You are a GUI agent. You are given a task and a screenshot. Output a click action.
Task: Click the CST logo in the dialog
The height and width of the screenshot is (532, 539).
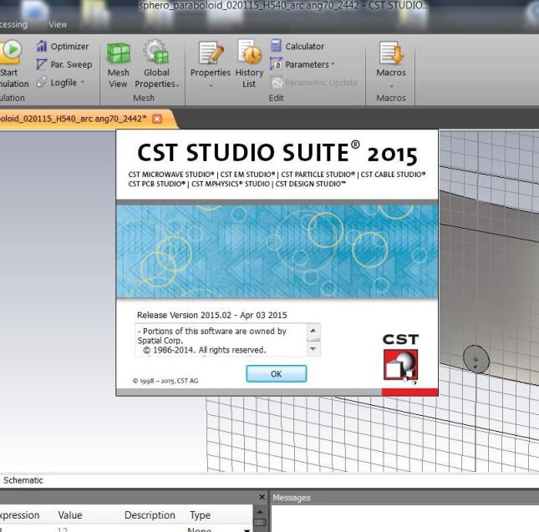pyautogui.click(x=400, y=358)
